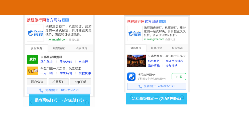Open the 参加活动 link

[172, 66]
